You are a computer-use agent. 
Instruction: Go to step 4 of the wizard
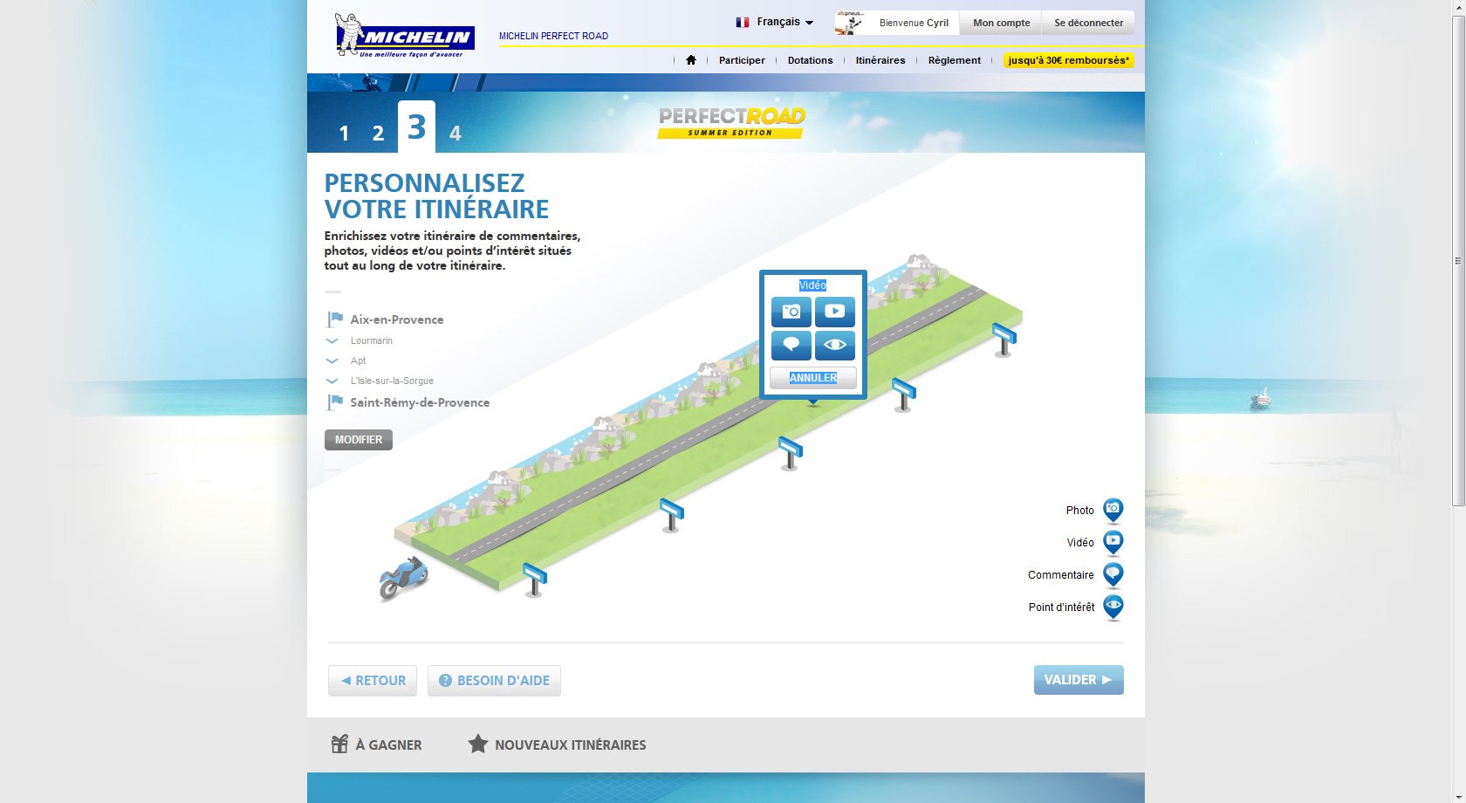[x=455, y=133]
